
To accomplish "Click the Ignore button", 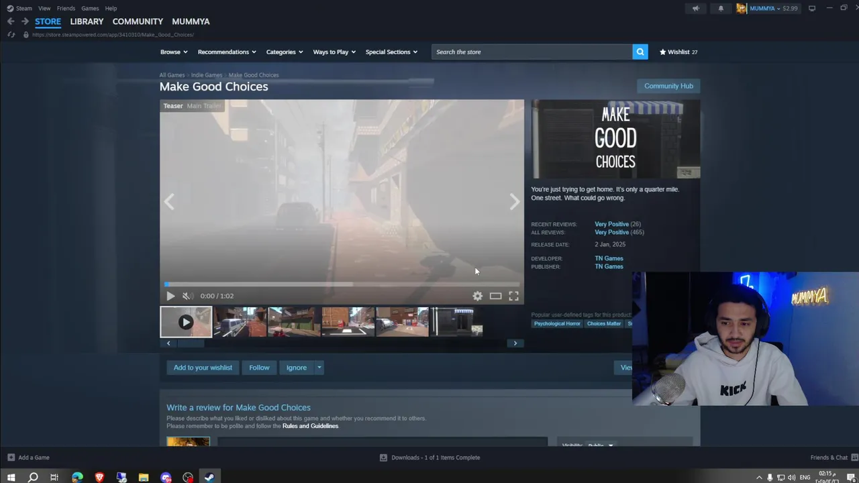I will 297,368.
